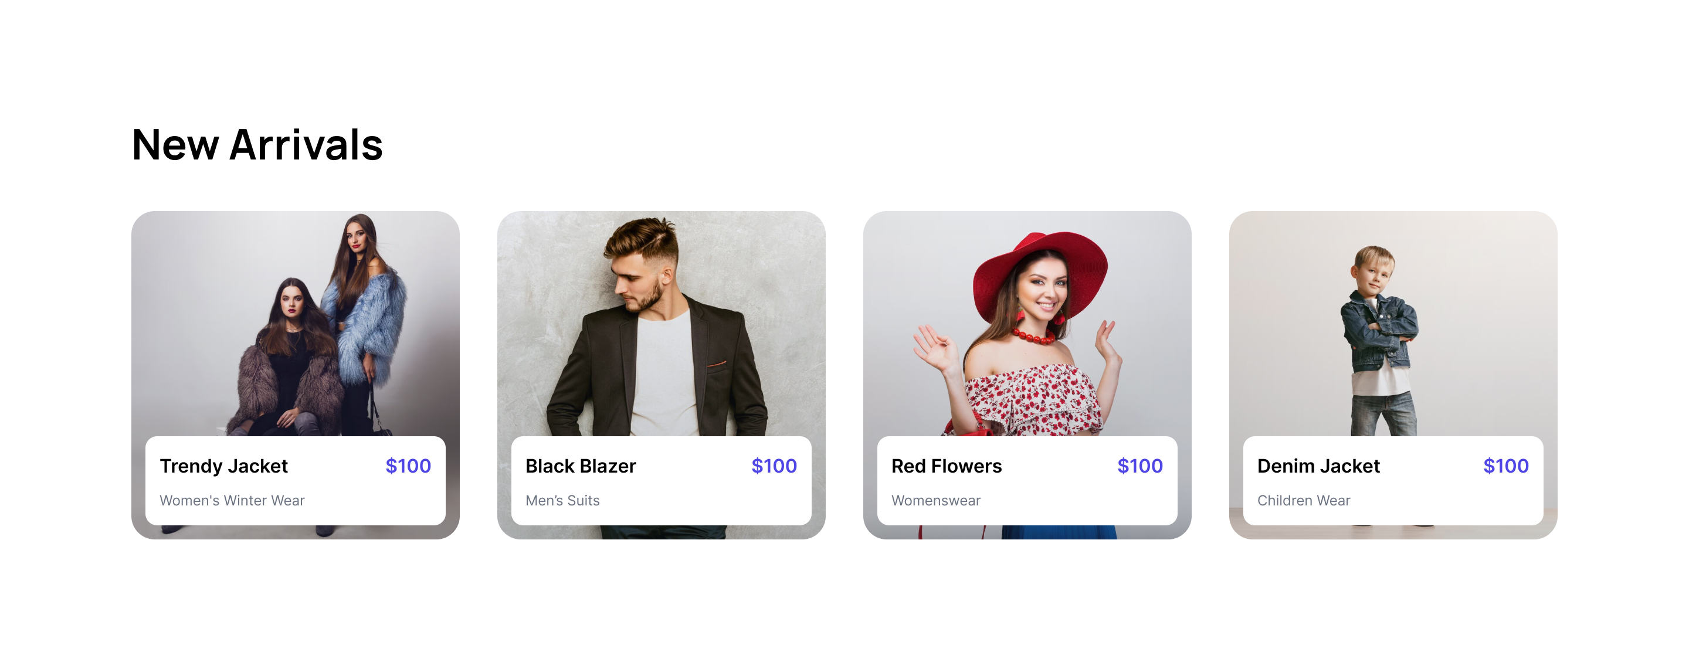Open the Womenswear category label
1689x652 pixels.
pos(935,501)
